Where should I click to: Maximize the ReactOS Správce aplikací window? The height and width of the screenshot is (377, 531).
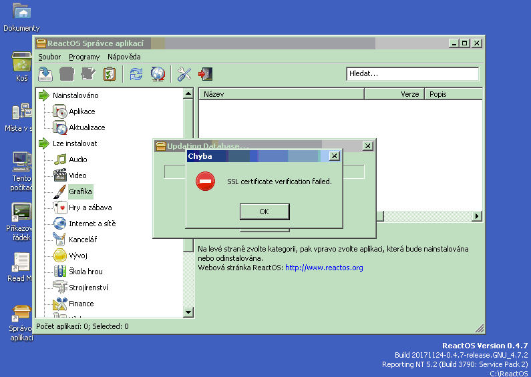pyautogui.click(x=465, y=43)
